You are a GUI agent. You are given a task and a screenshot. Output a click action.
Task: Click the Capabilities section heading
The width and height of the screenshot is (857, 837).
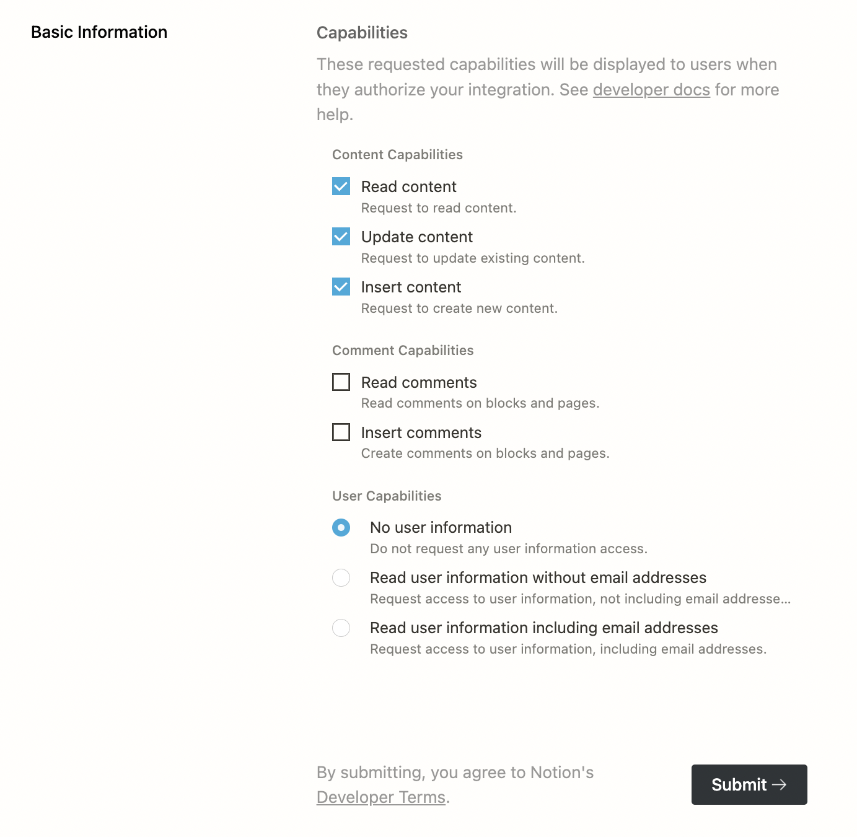[362, 33]
